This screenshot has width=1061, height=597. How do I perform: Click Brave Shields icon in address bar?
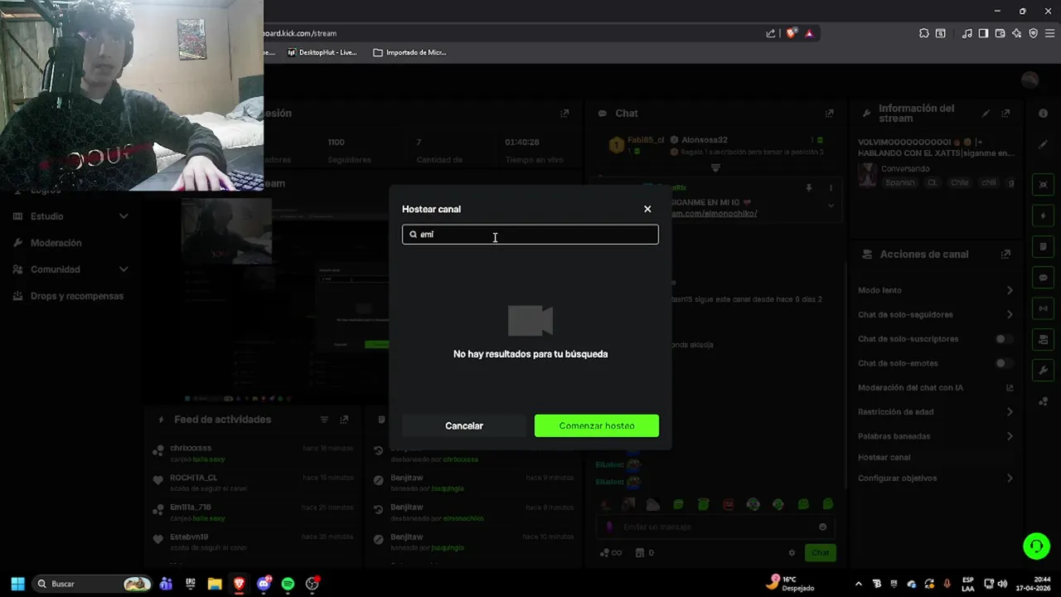pos(792,33)
